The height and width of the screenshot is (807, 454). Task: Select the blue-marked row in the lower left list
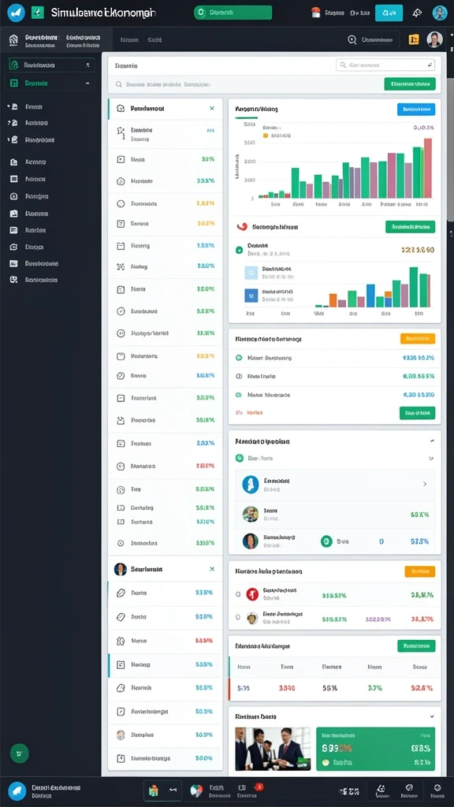pyautogui.click(x=164, y=665)
